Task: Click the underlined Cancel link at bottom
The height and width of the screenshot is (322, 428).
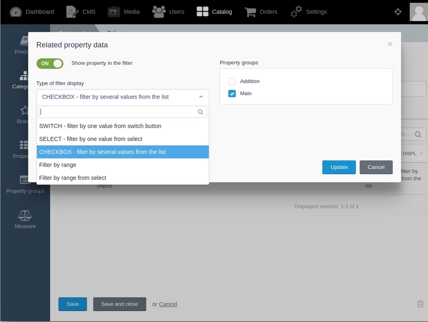Action: [x=168, y=304]
